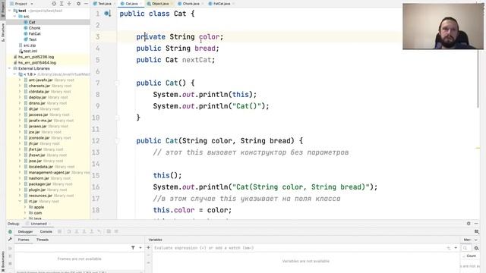This screenshot has height=273, width=486.
Task: Select the Unnamed debug session tab
Action: (39, 224)
